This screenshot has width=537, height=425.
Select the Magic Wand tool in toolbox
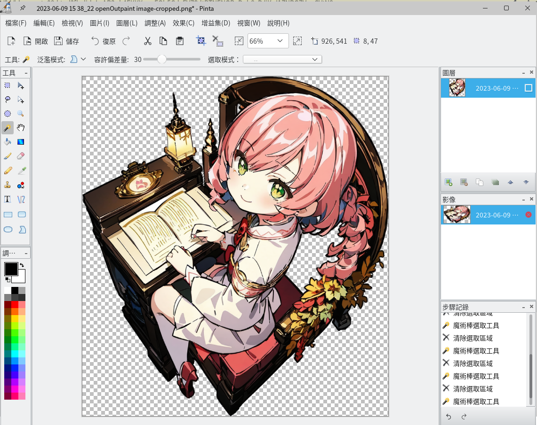pyautogui.click(x=8, y=128)
